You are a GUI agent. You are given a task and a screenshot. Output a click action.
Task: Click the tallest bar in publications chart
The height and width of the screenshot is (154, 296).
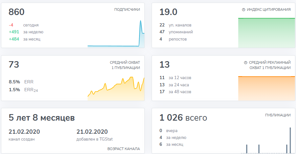click(290, 140)
